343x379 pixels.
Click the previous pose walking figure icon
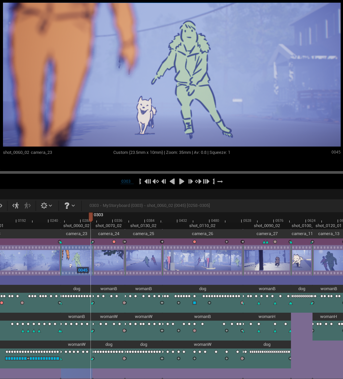pos(16,206)
